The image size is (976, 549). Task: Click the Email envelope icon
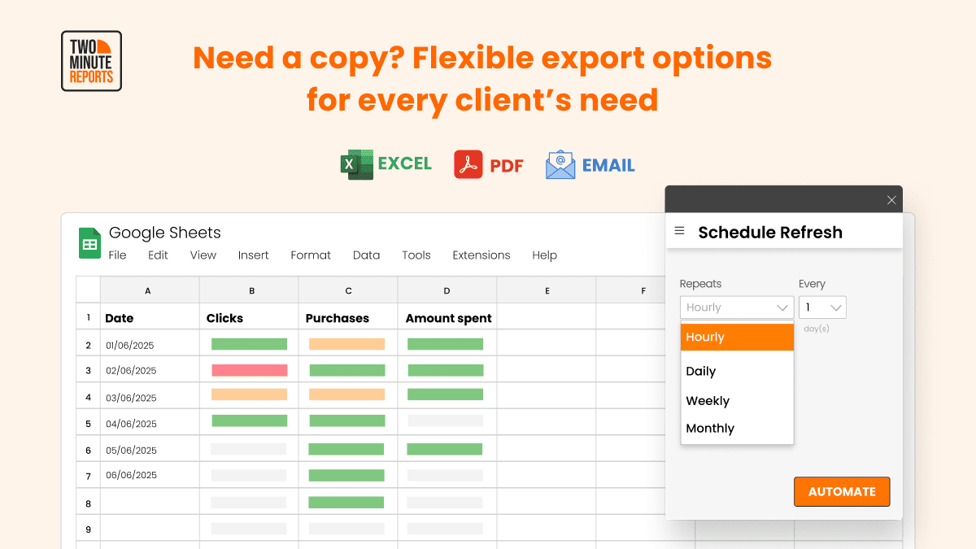(560, 164)
